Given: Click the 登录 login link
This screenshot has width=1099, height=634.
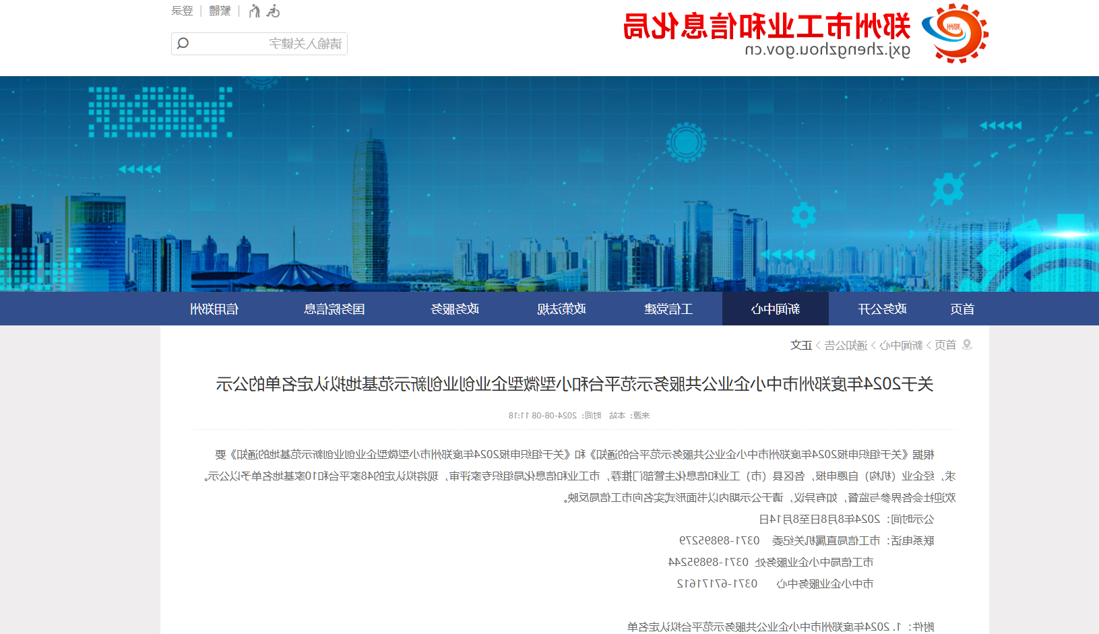Looking at the screenshot, I should [182, 11].
